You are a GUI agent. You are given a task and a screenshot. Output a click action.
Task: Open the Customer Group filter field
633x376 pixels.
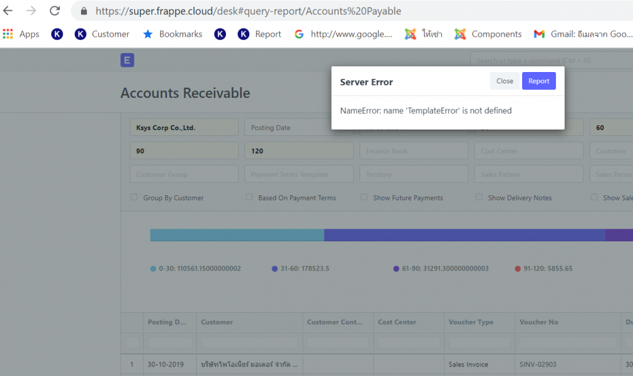(x=184, y=174)
